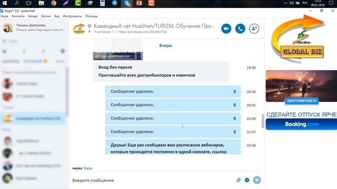Viewport: 337px width, 189px height.
Task: Open the emoticon picker
Action: pos(247,180)
